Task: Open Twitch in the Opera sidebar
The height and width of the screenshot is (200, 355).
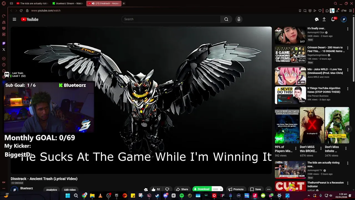Action: tap(4, 43)
